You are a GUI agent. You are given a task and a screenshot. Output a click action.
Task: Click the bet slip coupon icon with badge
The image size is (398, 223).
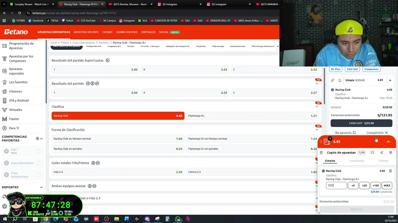[x=327, y=141]
